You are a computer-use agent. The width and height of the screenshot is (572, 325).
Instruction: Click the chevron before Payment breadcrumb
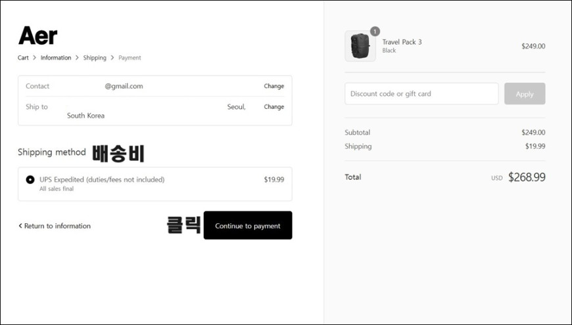(x=112, y=58)
